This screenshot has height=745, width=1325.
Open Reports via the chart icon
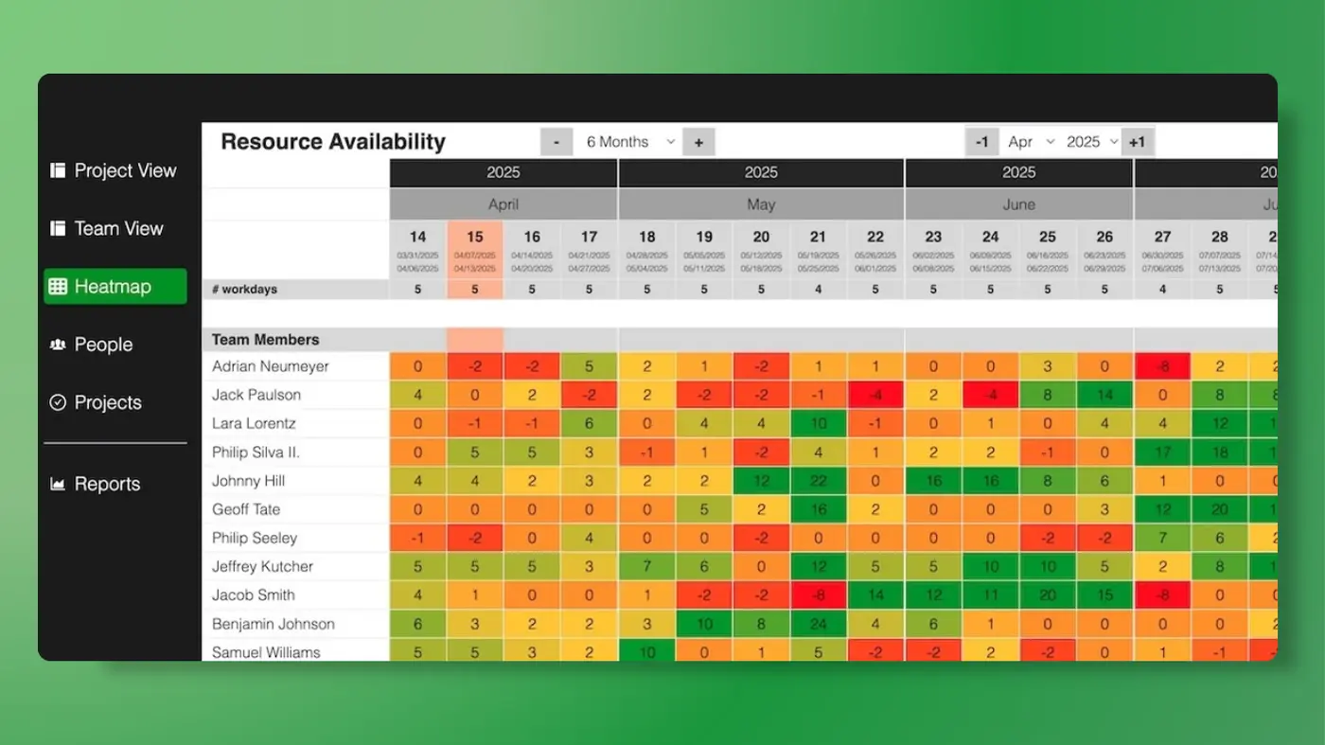[59, 484]
